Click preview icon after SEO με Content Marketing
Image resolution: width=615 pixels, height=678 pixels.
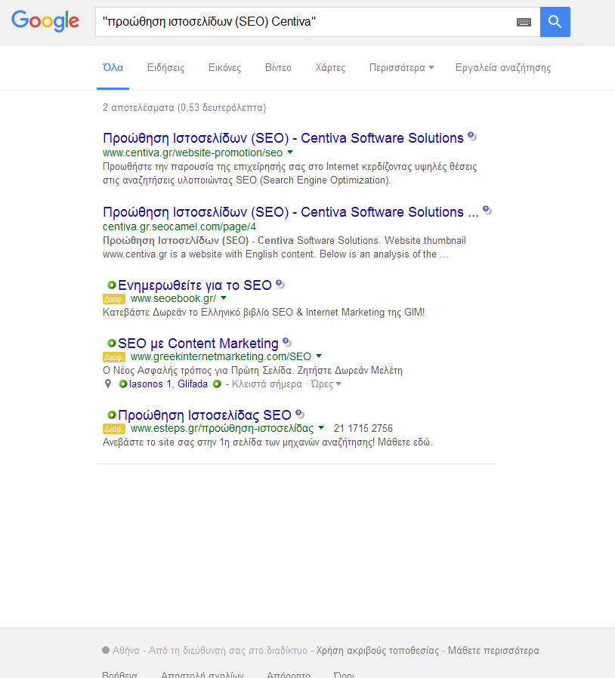click(287, 343)
